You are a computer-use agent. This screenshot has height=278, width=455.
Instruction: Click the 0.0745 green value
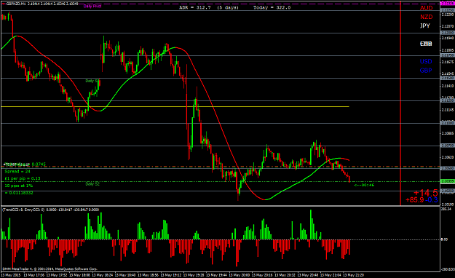pyautogui.click(x=39, y=164)
